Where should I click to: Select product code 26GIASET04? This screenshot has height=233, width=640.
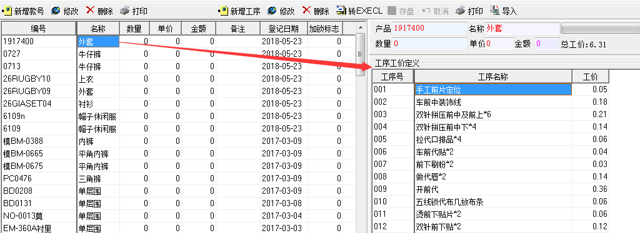click(27, 103)
